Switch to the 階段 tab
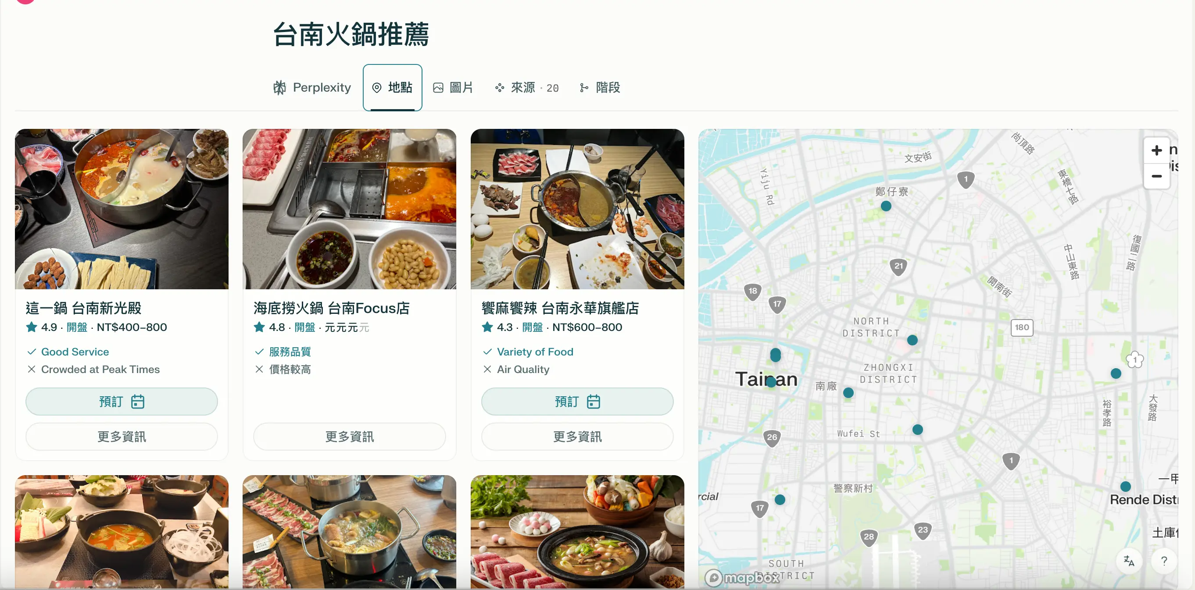Viewport: 1195px width, 590px height. click(600, 88)
